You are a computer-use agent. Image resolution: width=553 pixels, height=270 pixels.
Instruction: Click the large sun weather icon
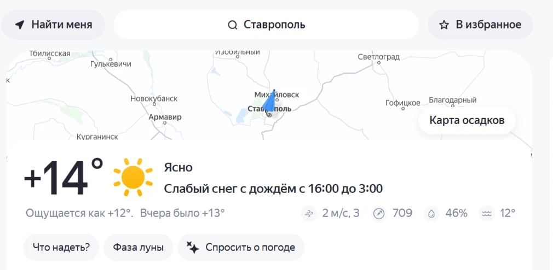click(133, 177)
